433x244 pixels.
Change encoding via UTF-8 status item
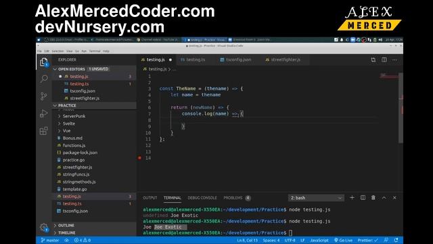[x=290, y=240]
